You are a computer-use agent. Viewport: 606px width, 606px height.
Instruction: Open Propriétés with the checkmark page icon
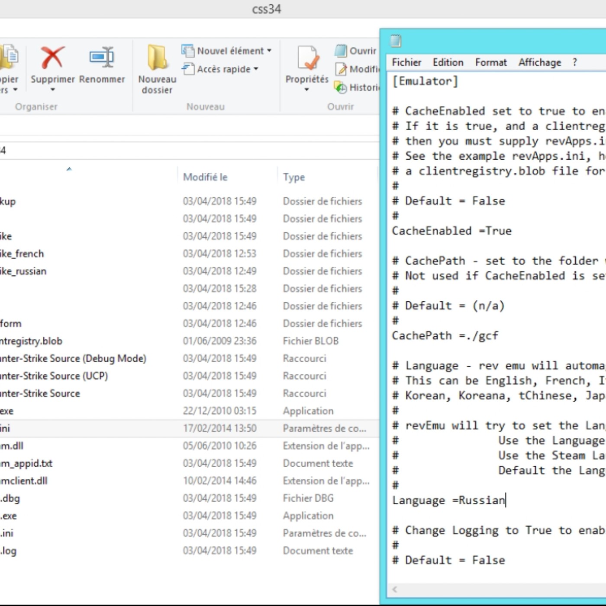pos(308,58)
